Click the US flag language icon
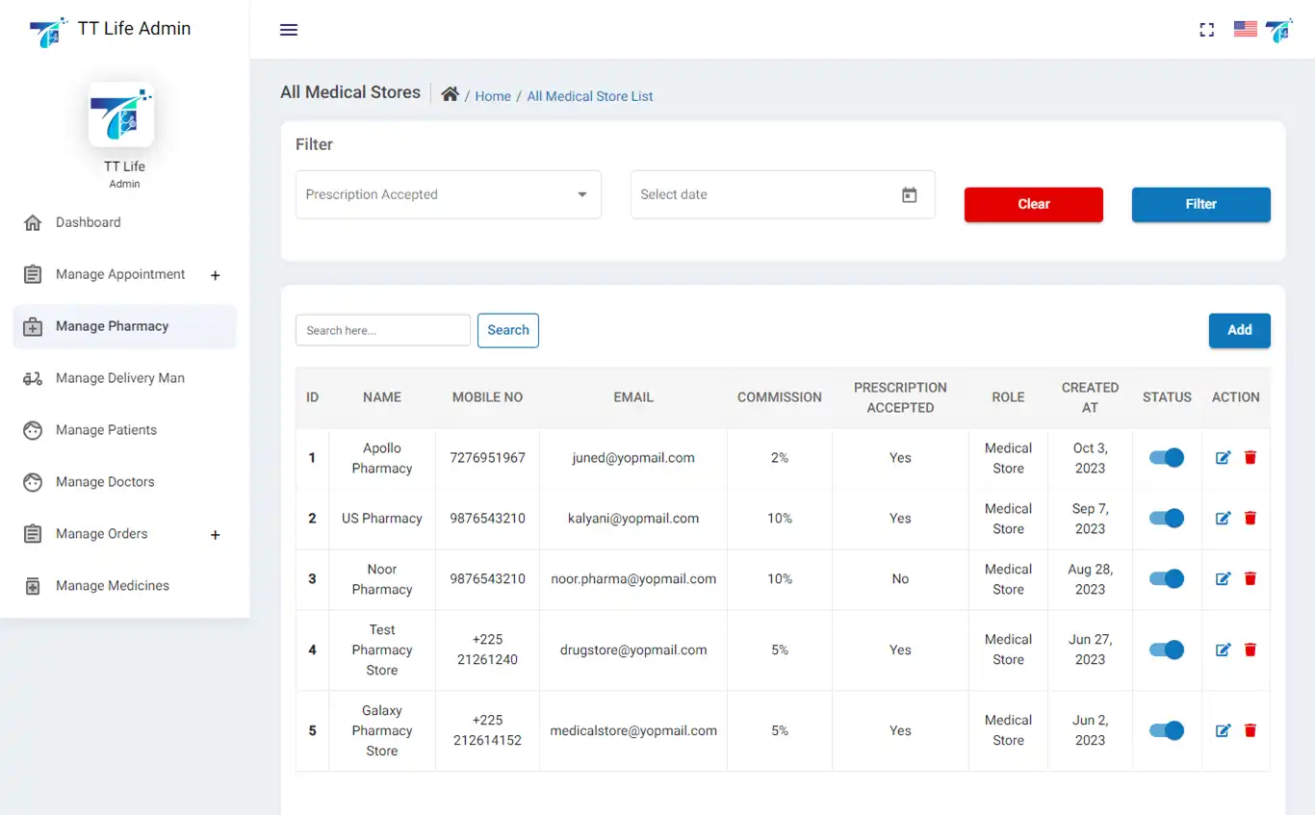This screenshot has width=1315, height=815. pos(1245,29)
